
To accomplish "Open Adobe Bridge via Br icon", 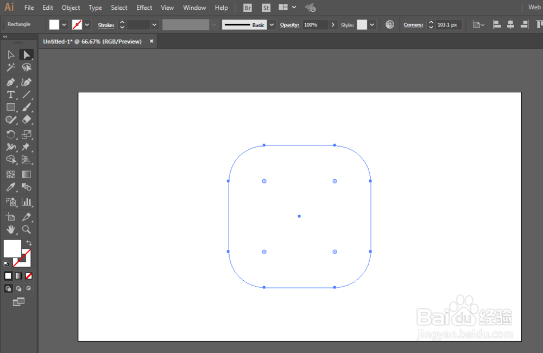I will (247, 8).
